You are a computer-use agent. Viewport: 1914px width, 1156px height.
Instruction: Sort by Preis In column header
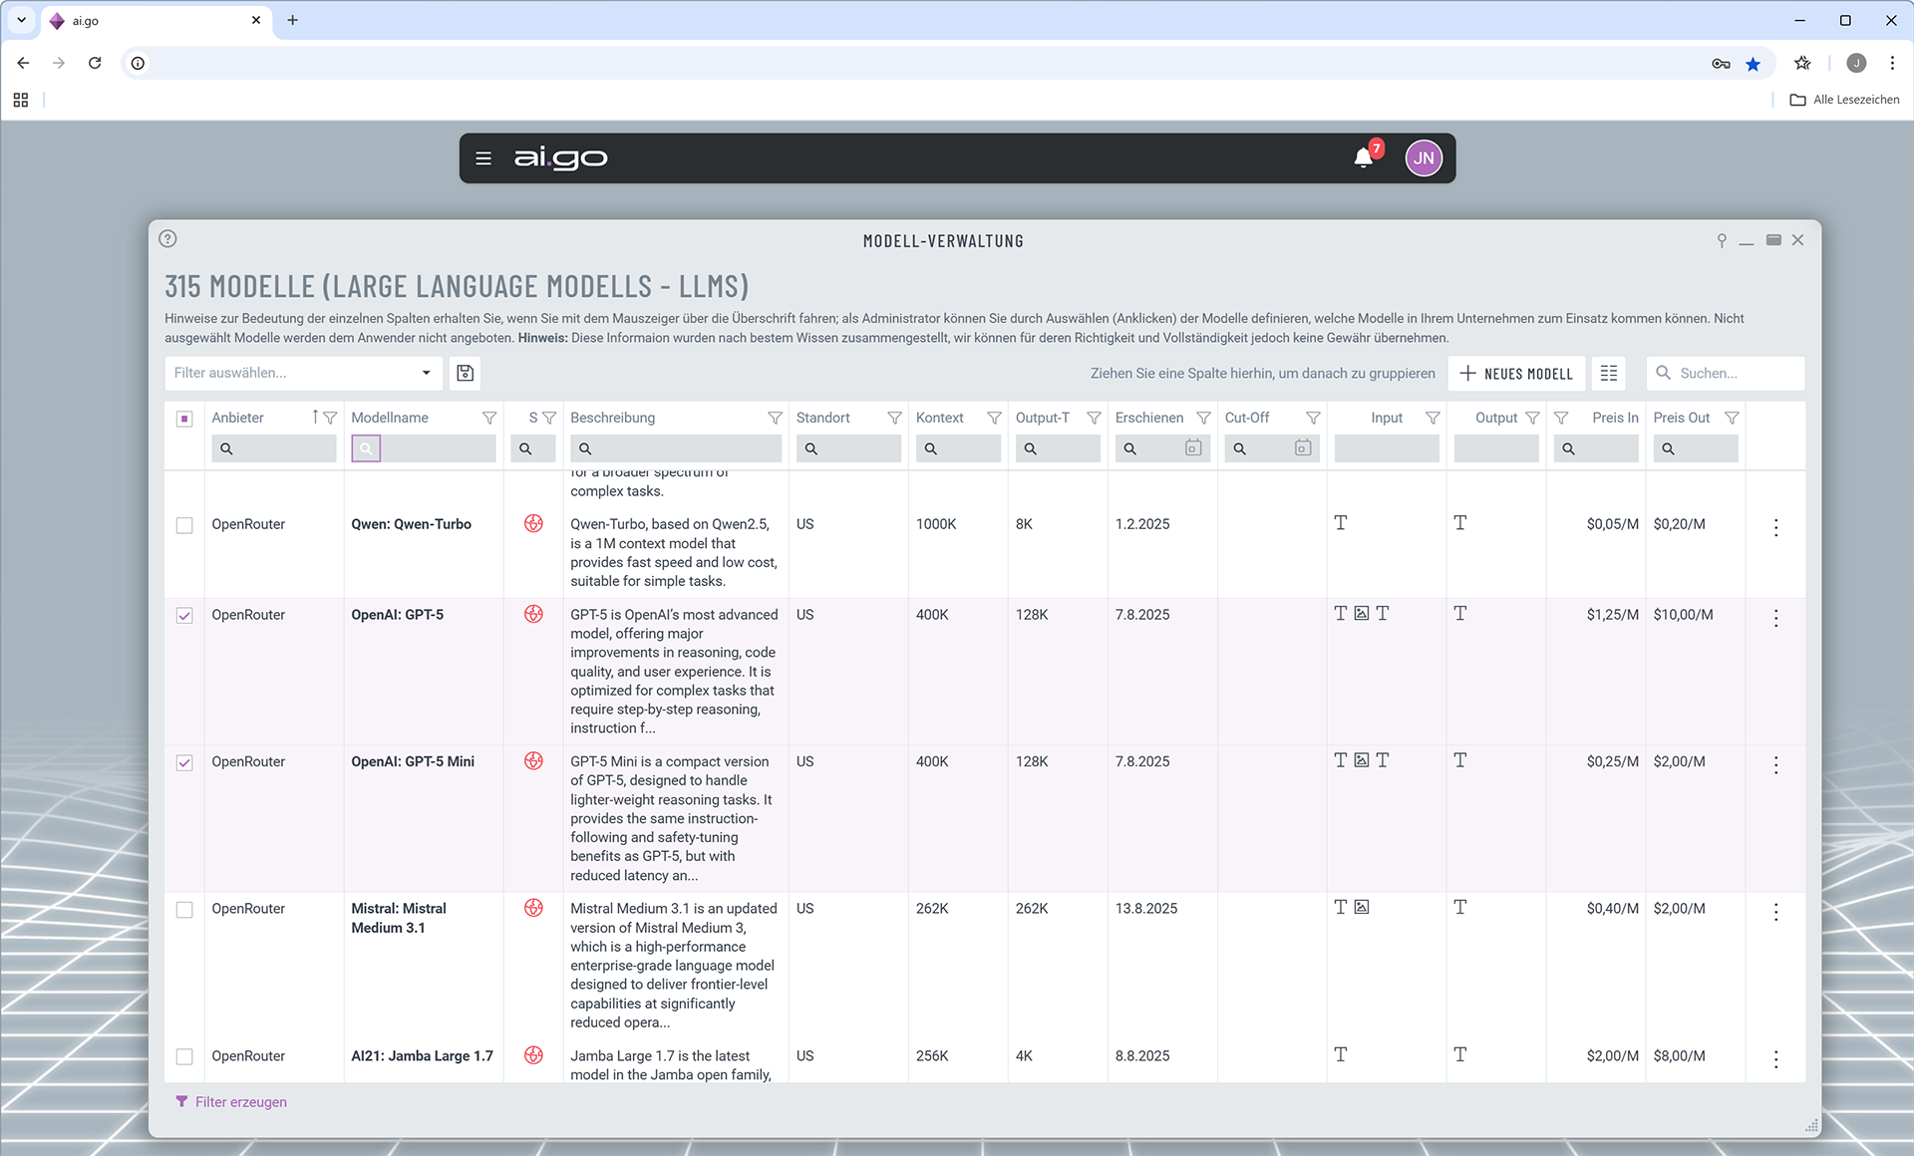[x=1615, y=418]
